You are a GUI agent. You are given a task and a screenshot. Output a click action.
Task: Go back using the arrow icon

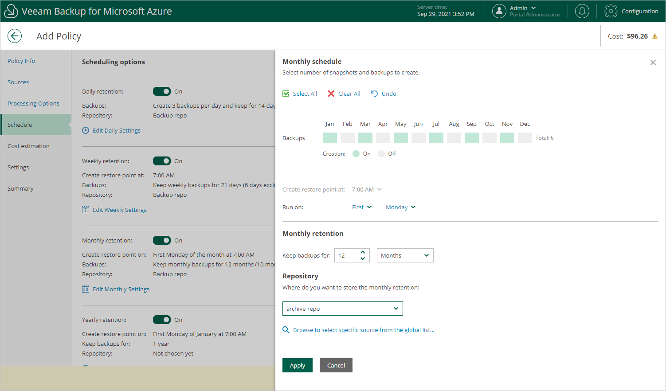click(x=15, y=36)
